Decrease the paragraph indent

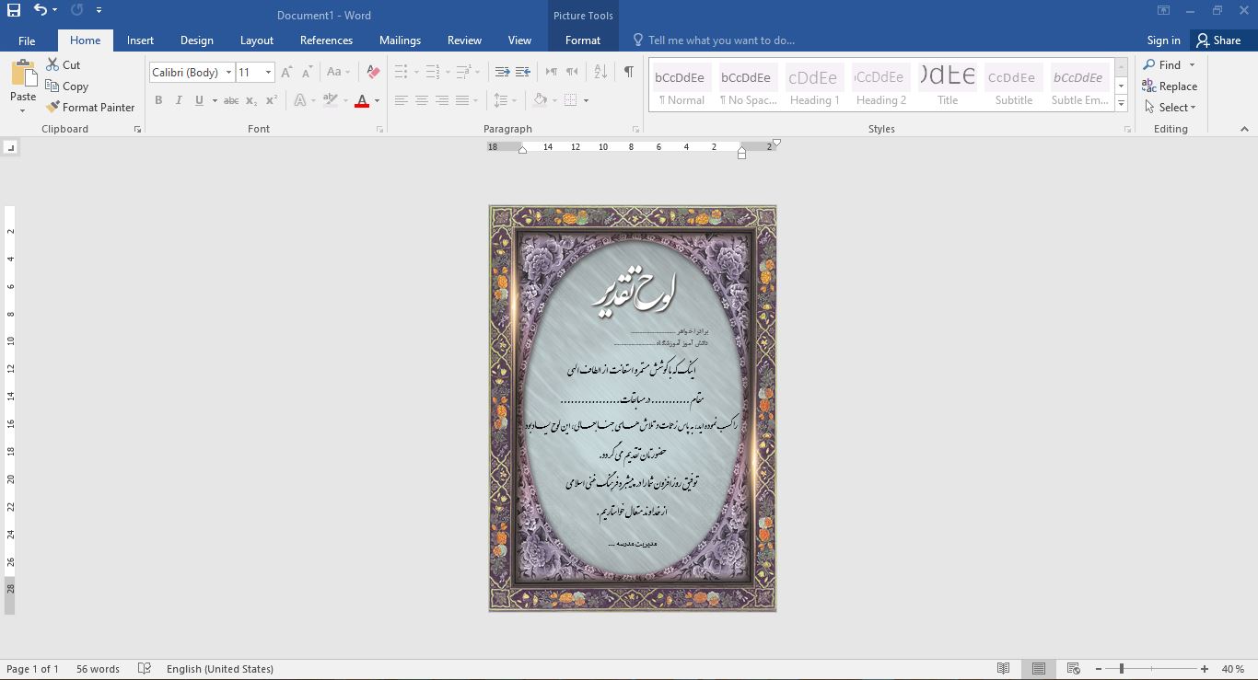[x=502, y=72]
